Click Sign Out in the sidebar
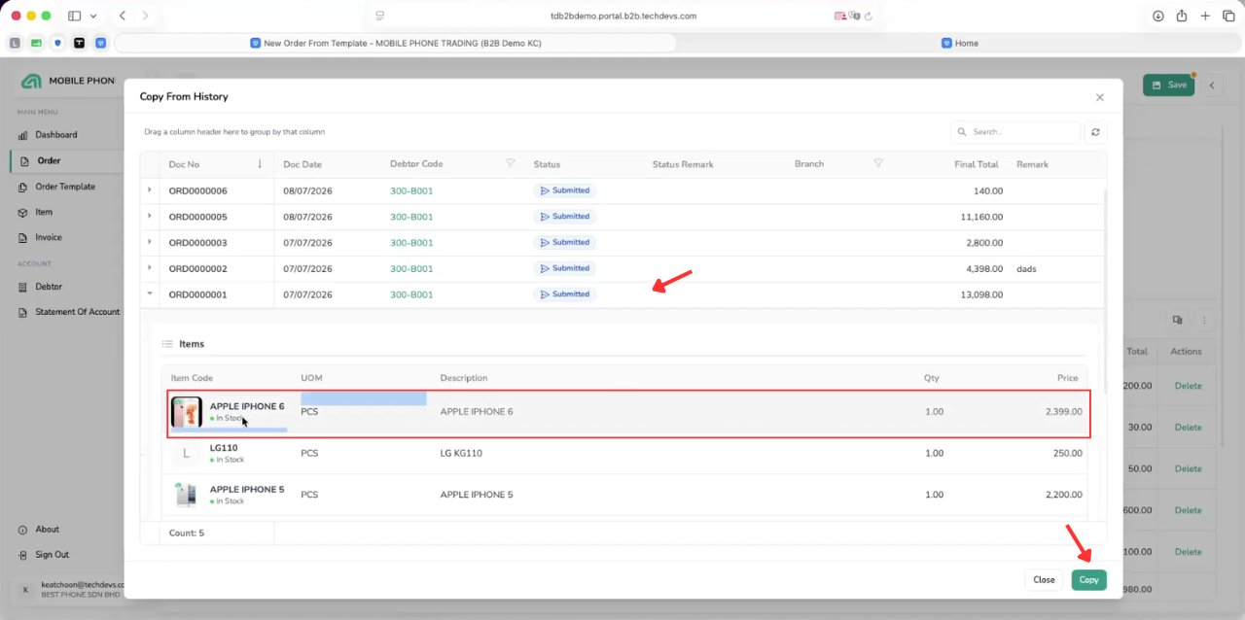This screenshot has height=620, width=1245. tap(53, 555)
